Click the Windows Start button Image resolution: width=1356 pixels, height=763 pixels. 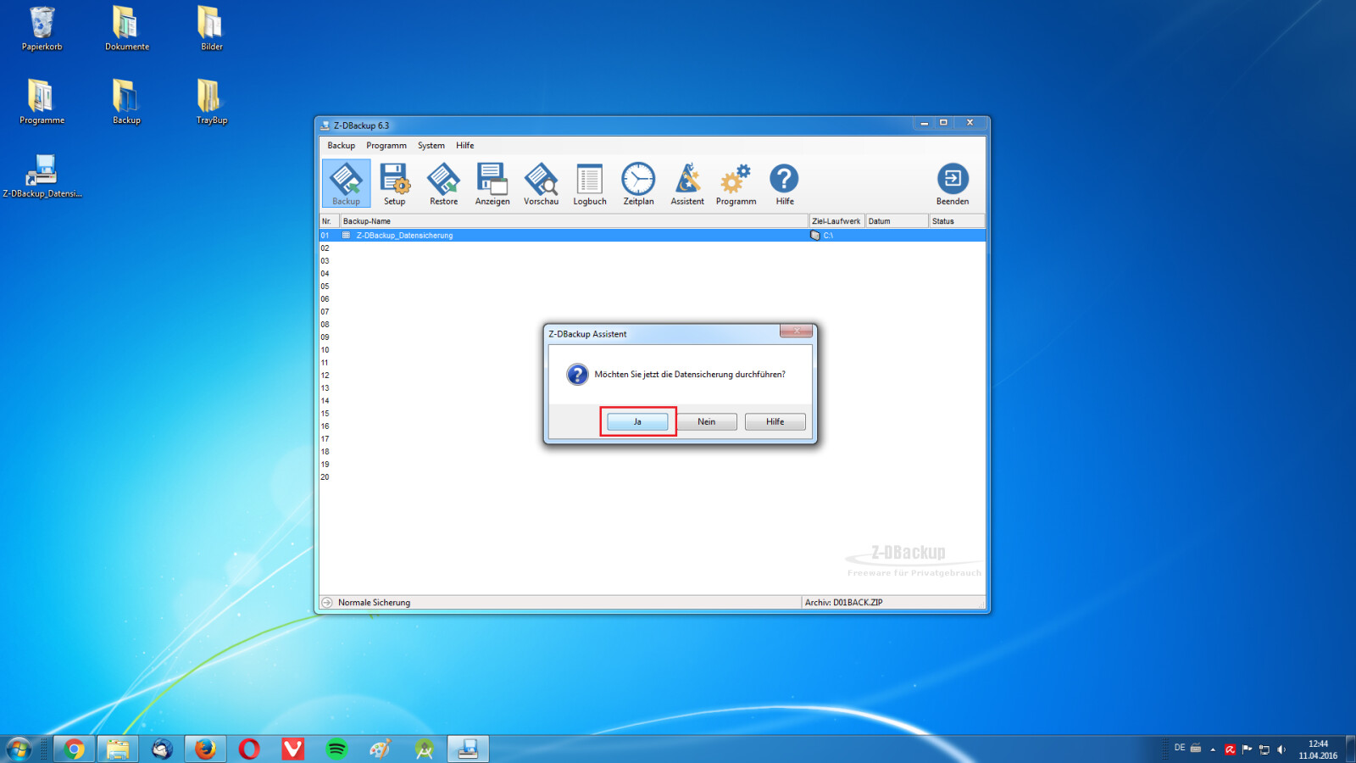coord(19,749)
